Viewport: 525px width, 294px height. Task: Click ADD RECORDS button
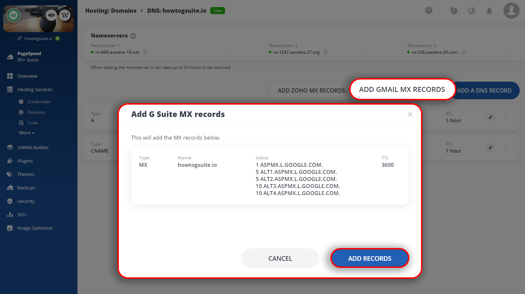tap(370, 258)
